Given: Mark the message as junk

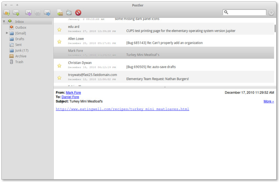Looking at the screenshot, I should point(69,13).
